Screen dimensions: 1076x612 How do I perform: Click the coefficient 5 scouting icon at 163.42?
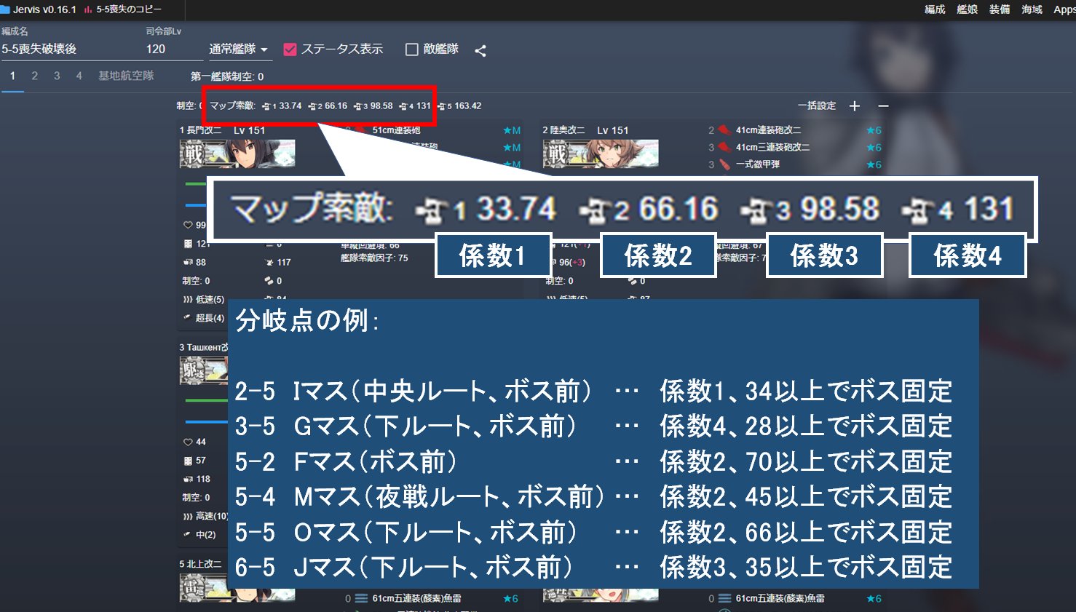(443, 106)
